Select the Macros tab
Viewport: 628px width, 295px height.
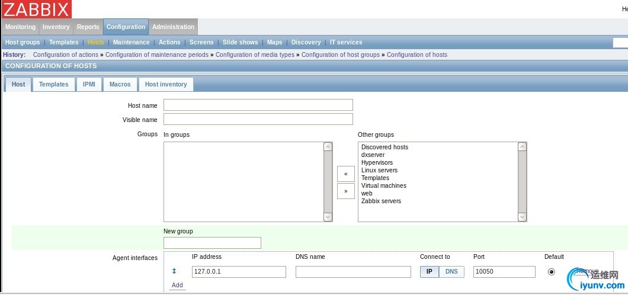click(x=120, y=85)
